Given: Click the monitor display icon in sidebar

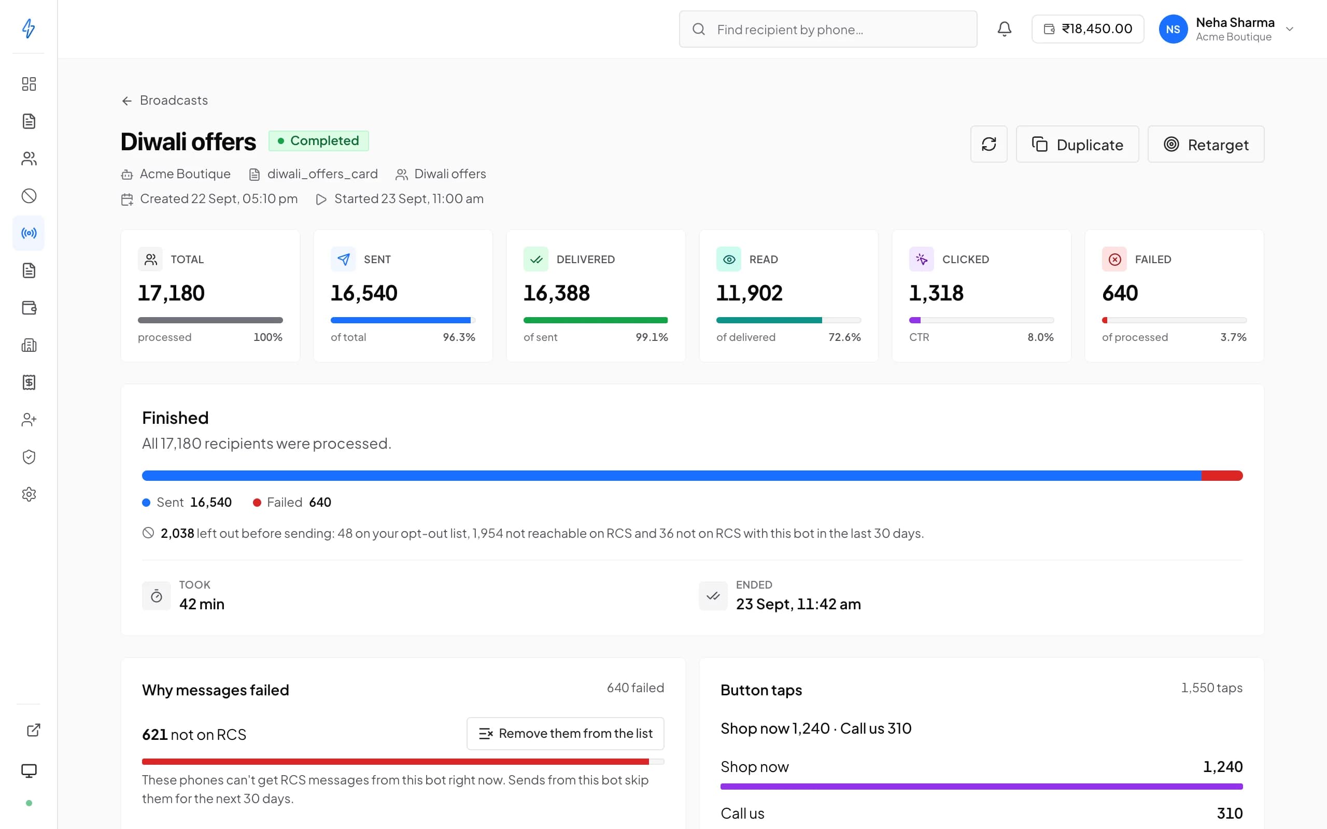Looking at the screenshot, I should point(29,771).
